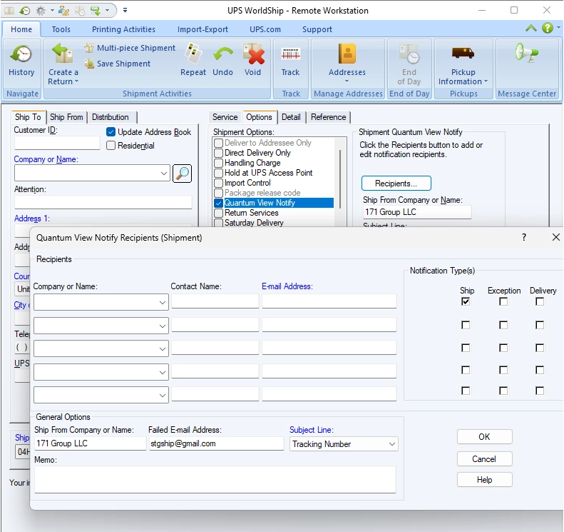Switch to the Service tab
564x532 pixels.
click(225, 117)
